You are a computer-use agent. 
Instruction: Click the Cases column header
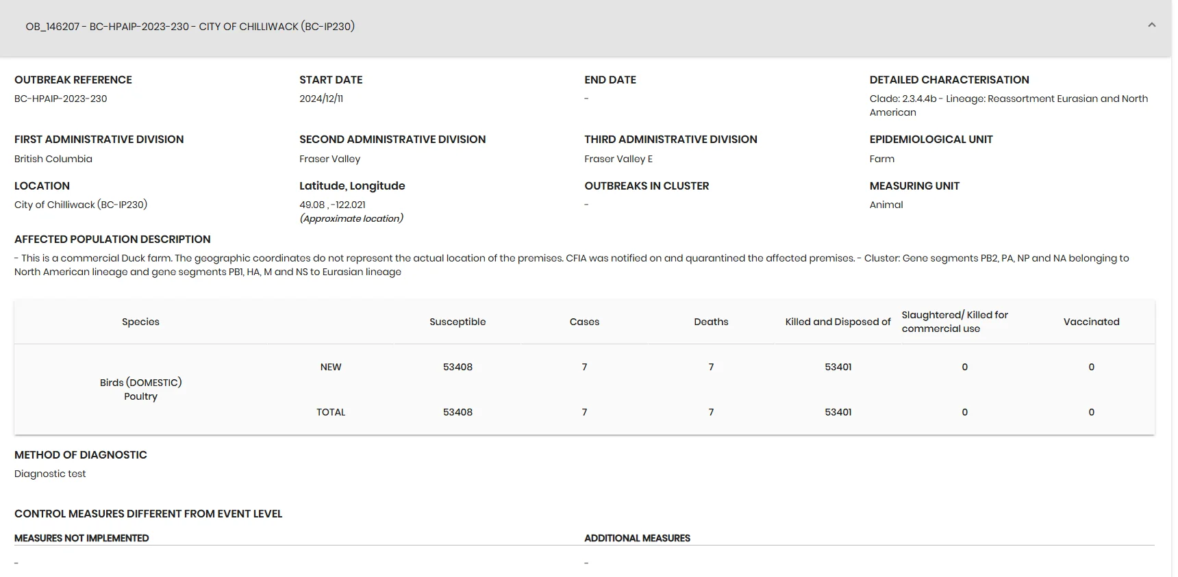pos(584,322)
